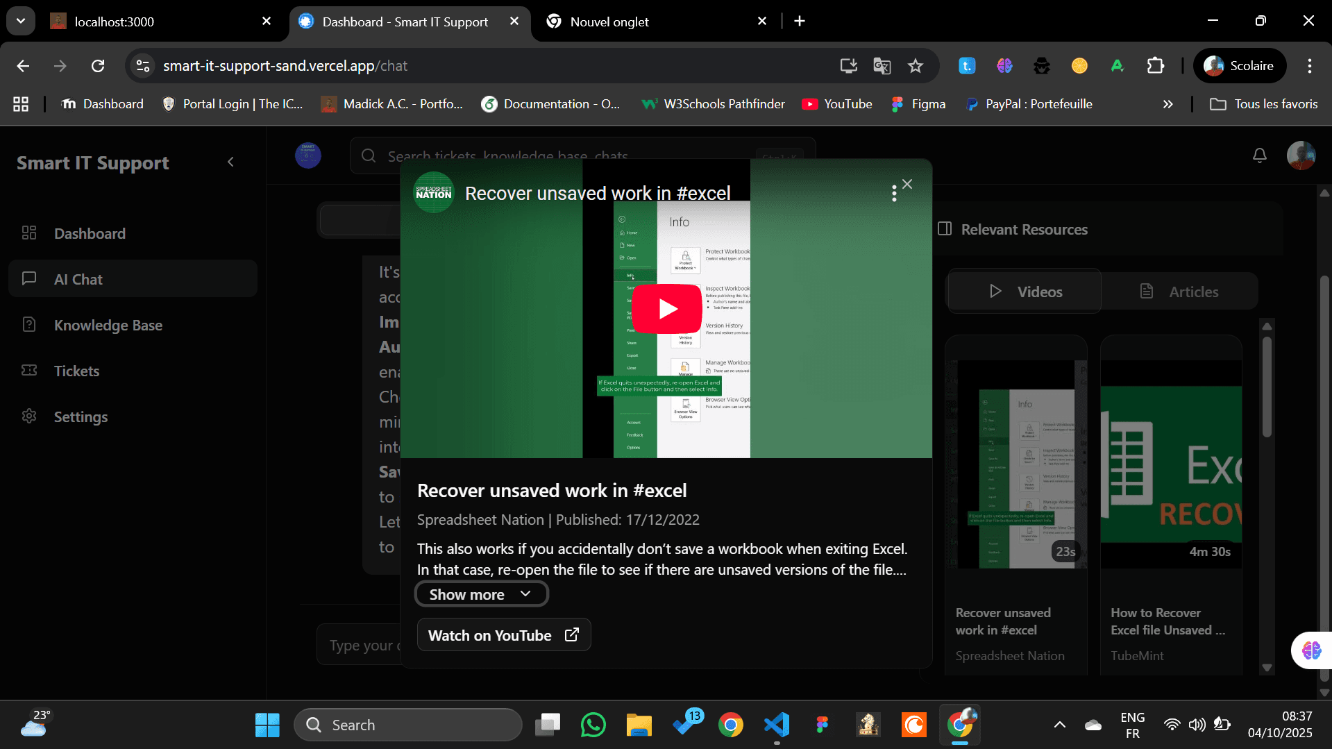Bookmark this page with the star
The height and width of the screenshot is (749, 1332).
(916, 66)
